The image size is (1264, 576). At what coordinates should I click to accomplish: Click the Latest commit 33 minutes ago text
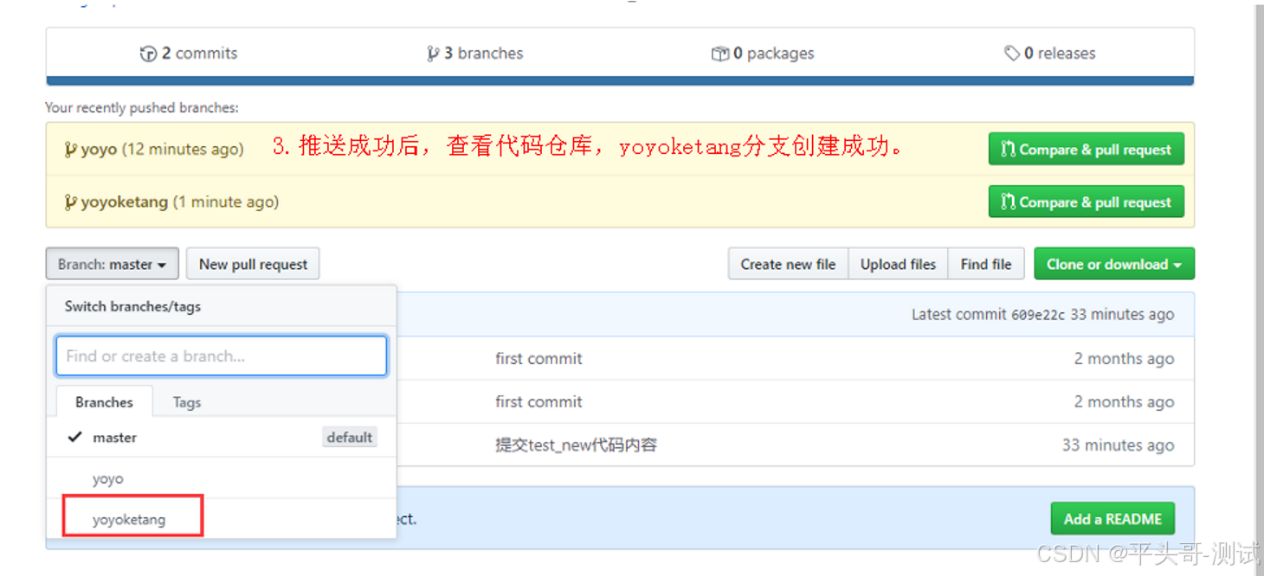click(1042, 315)
